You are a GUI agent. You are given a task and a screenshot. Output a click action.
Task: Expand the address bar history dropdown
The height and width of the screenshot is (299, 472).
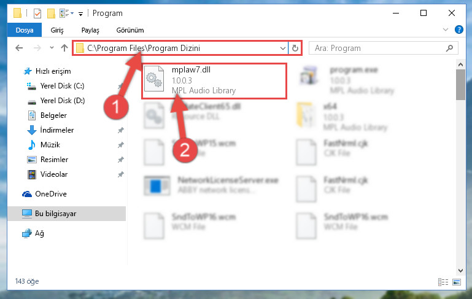283,48
